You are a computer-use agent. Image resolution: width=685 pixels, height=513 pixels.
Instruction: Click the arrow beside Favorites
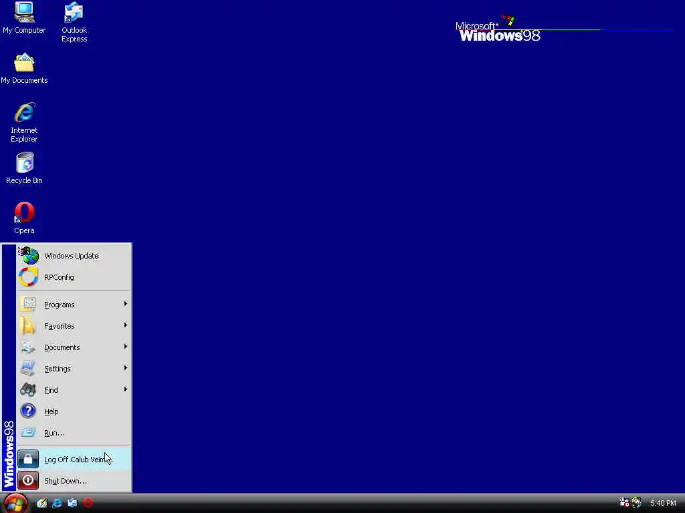125,325
